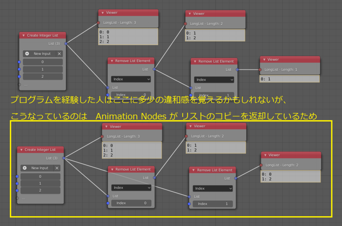Click socket beside value 1 in yellow-framed Create Integer List
The image size is (342, 226).
click(17, 183)
